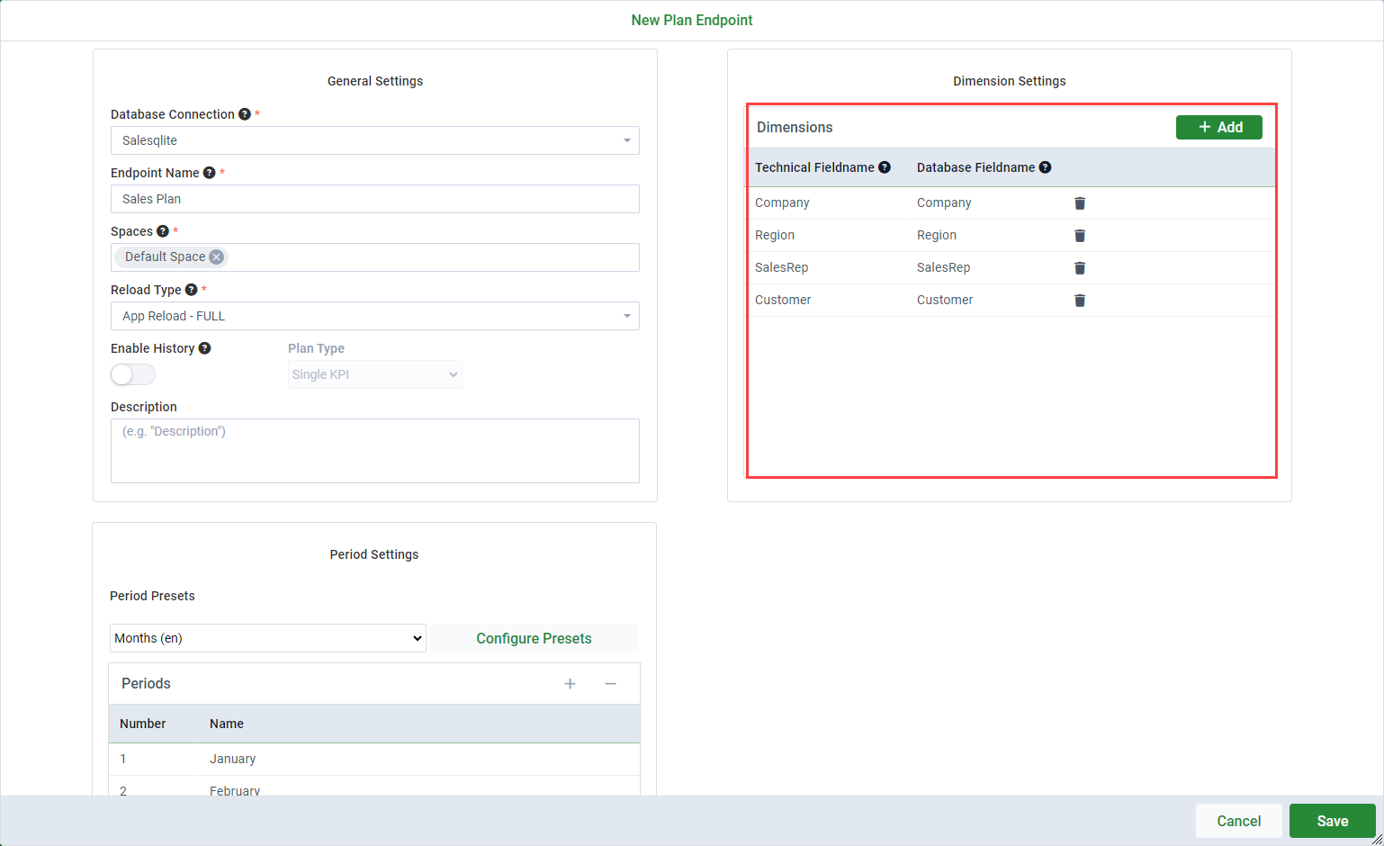Viewport: 1384px width, 846px height.
Task: Open help for Database Connection
Action: [245, 114]
